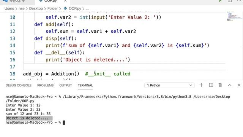
Task: Click terminal output 'Enter Value 2: 23'
Action: tap(23, 110)
